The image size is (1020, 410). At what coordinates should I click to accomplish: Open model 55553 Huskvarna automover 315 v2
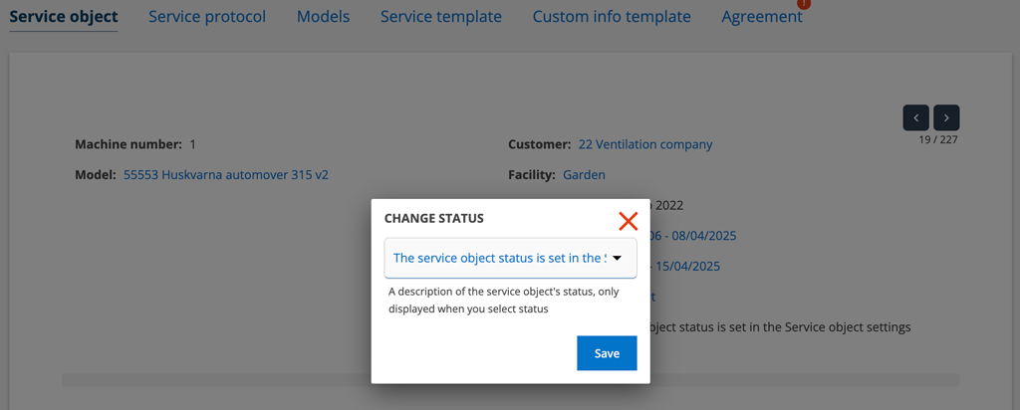pyautogui.click(x=226, y=175)
